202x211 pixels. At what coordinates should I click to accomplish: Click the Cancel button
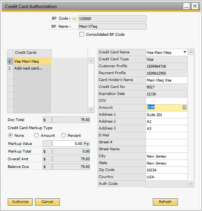(x=47, y=202)
